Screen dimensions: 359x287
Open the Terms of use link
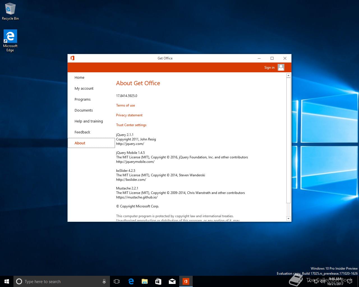[125, 105]
